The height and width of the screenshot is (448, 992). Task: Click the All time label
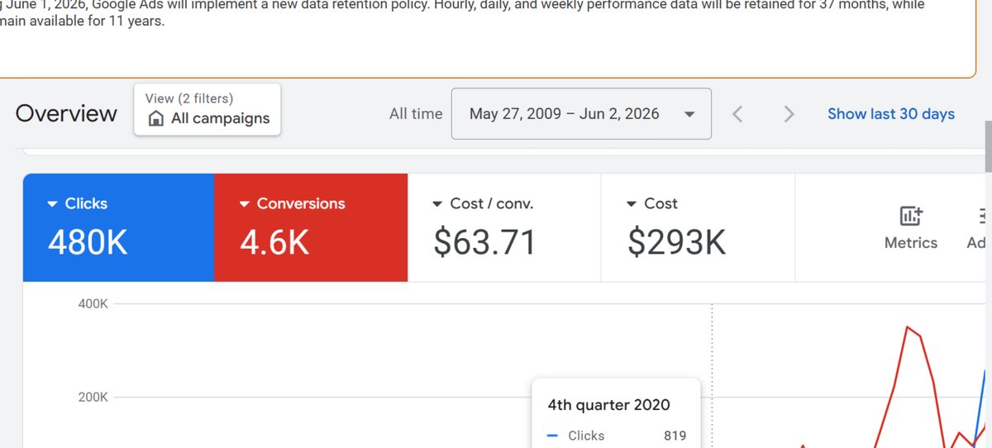(416, 114)
